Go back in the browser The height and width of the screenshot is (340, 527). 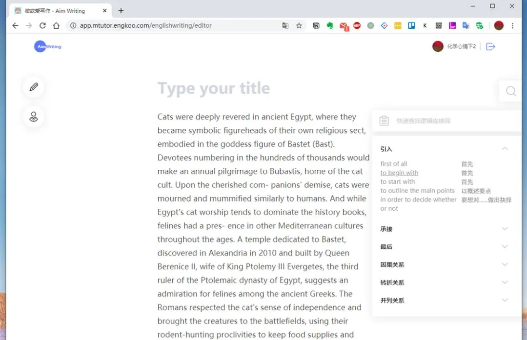pos(15,25)
